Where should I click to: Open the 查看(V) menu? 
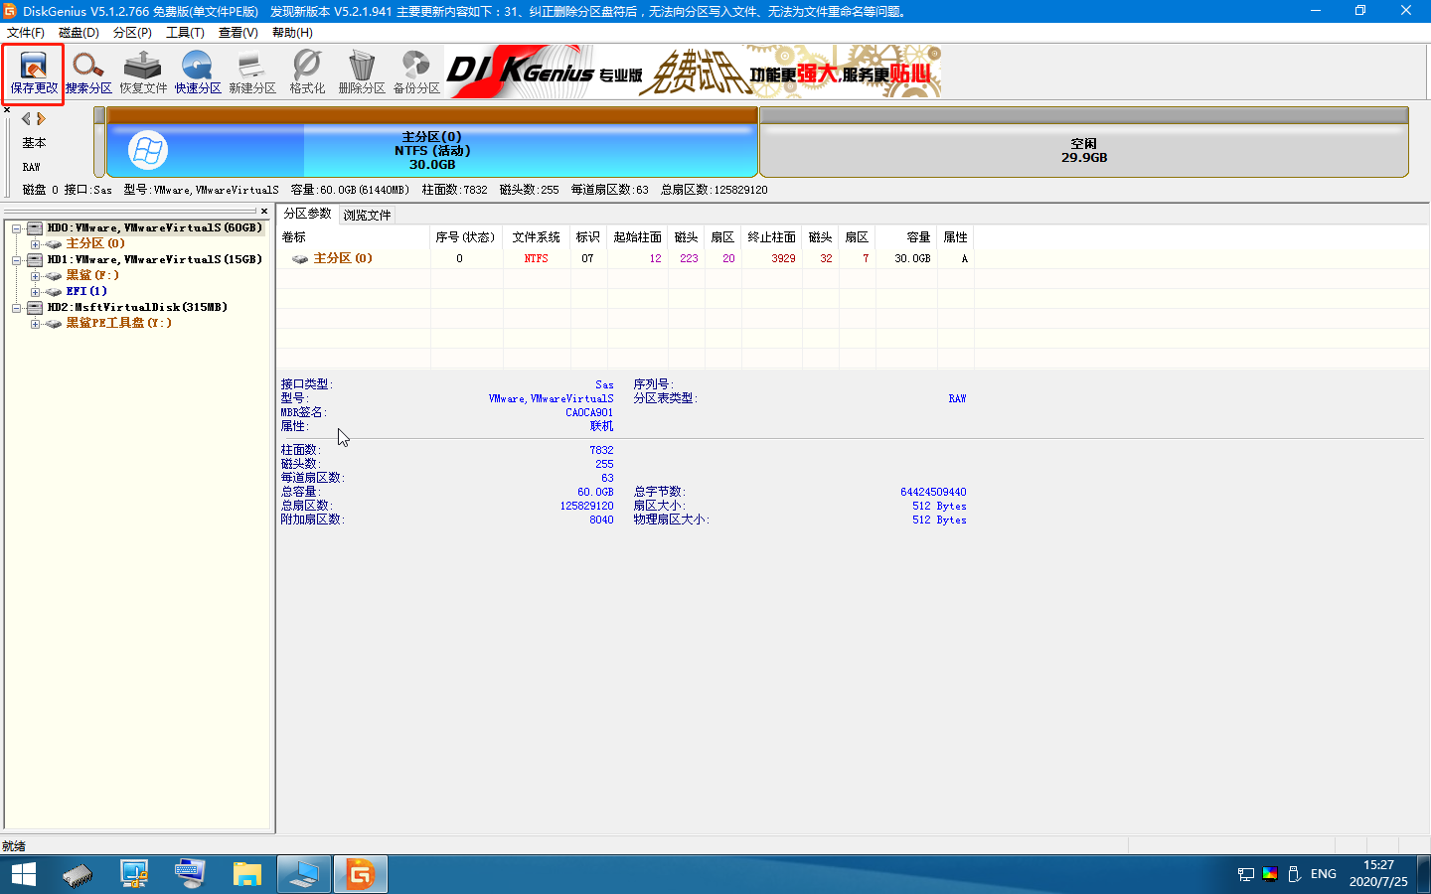238,33
